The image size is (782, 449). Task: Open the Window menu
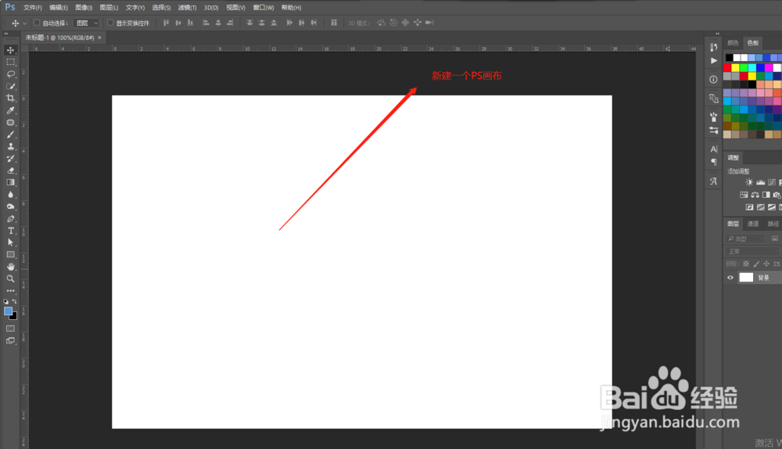coord(264,8)
